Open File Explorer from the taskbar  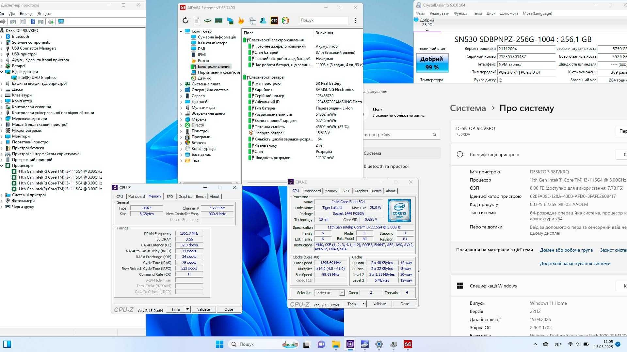click(336, 344)
